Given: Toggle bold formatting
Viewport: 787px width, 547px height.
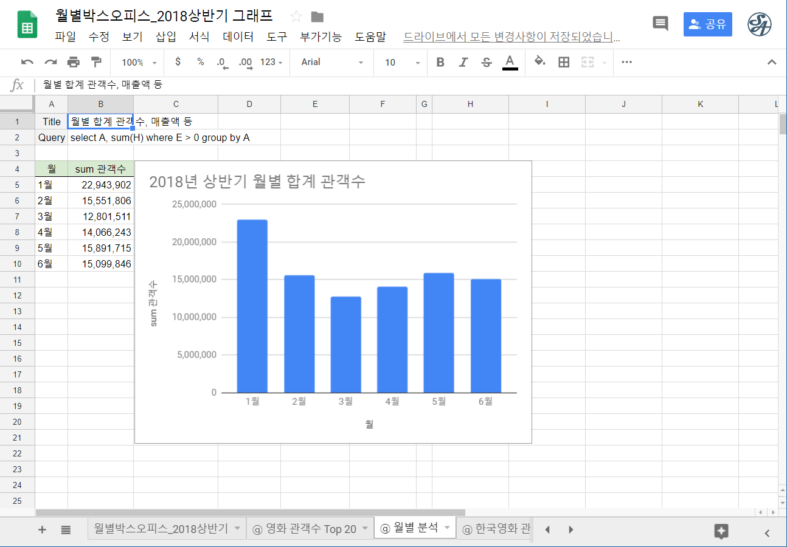Looking at the screenshot, I should pos(440,61).
